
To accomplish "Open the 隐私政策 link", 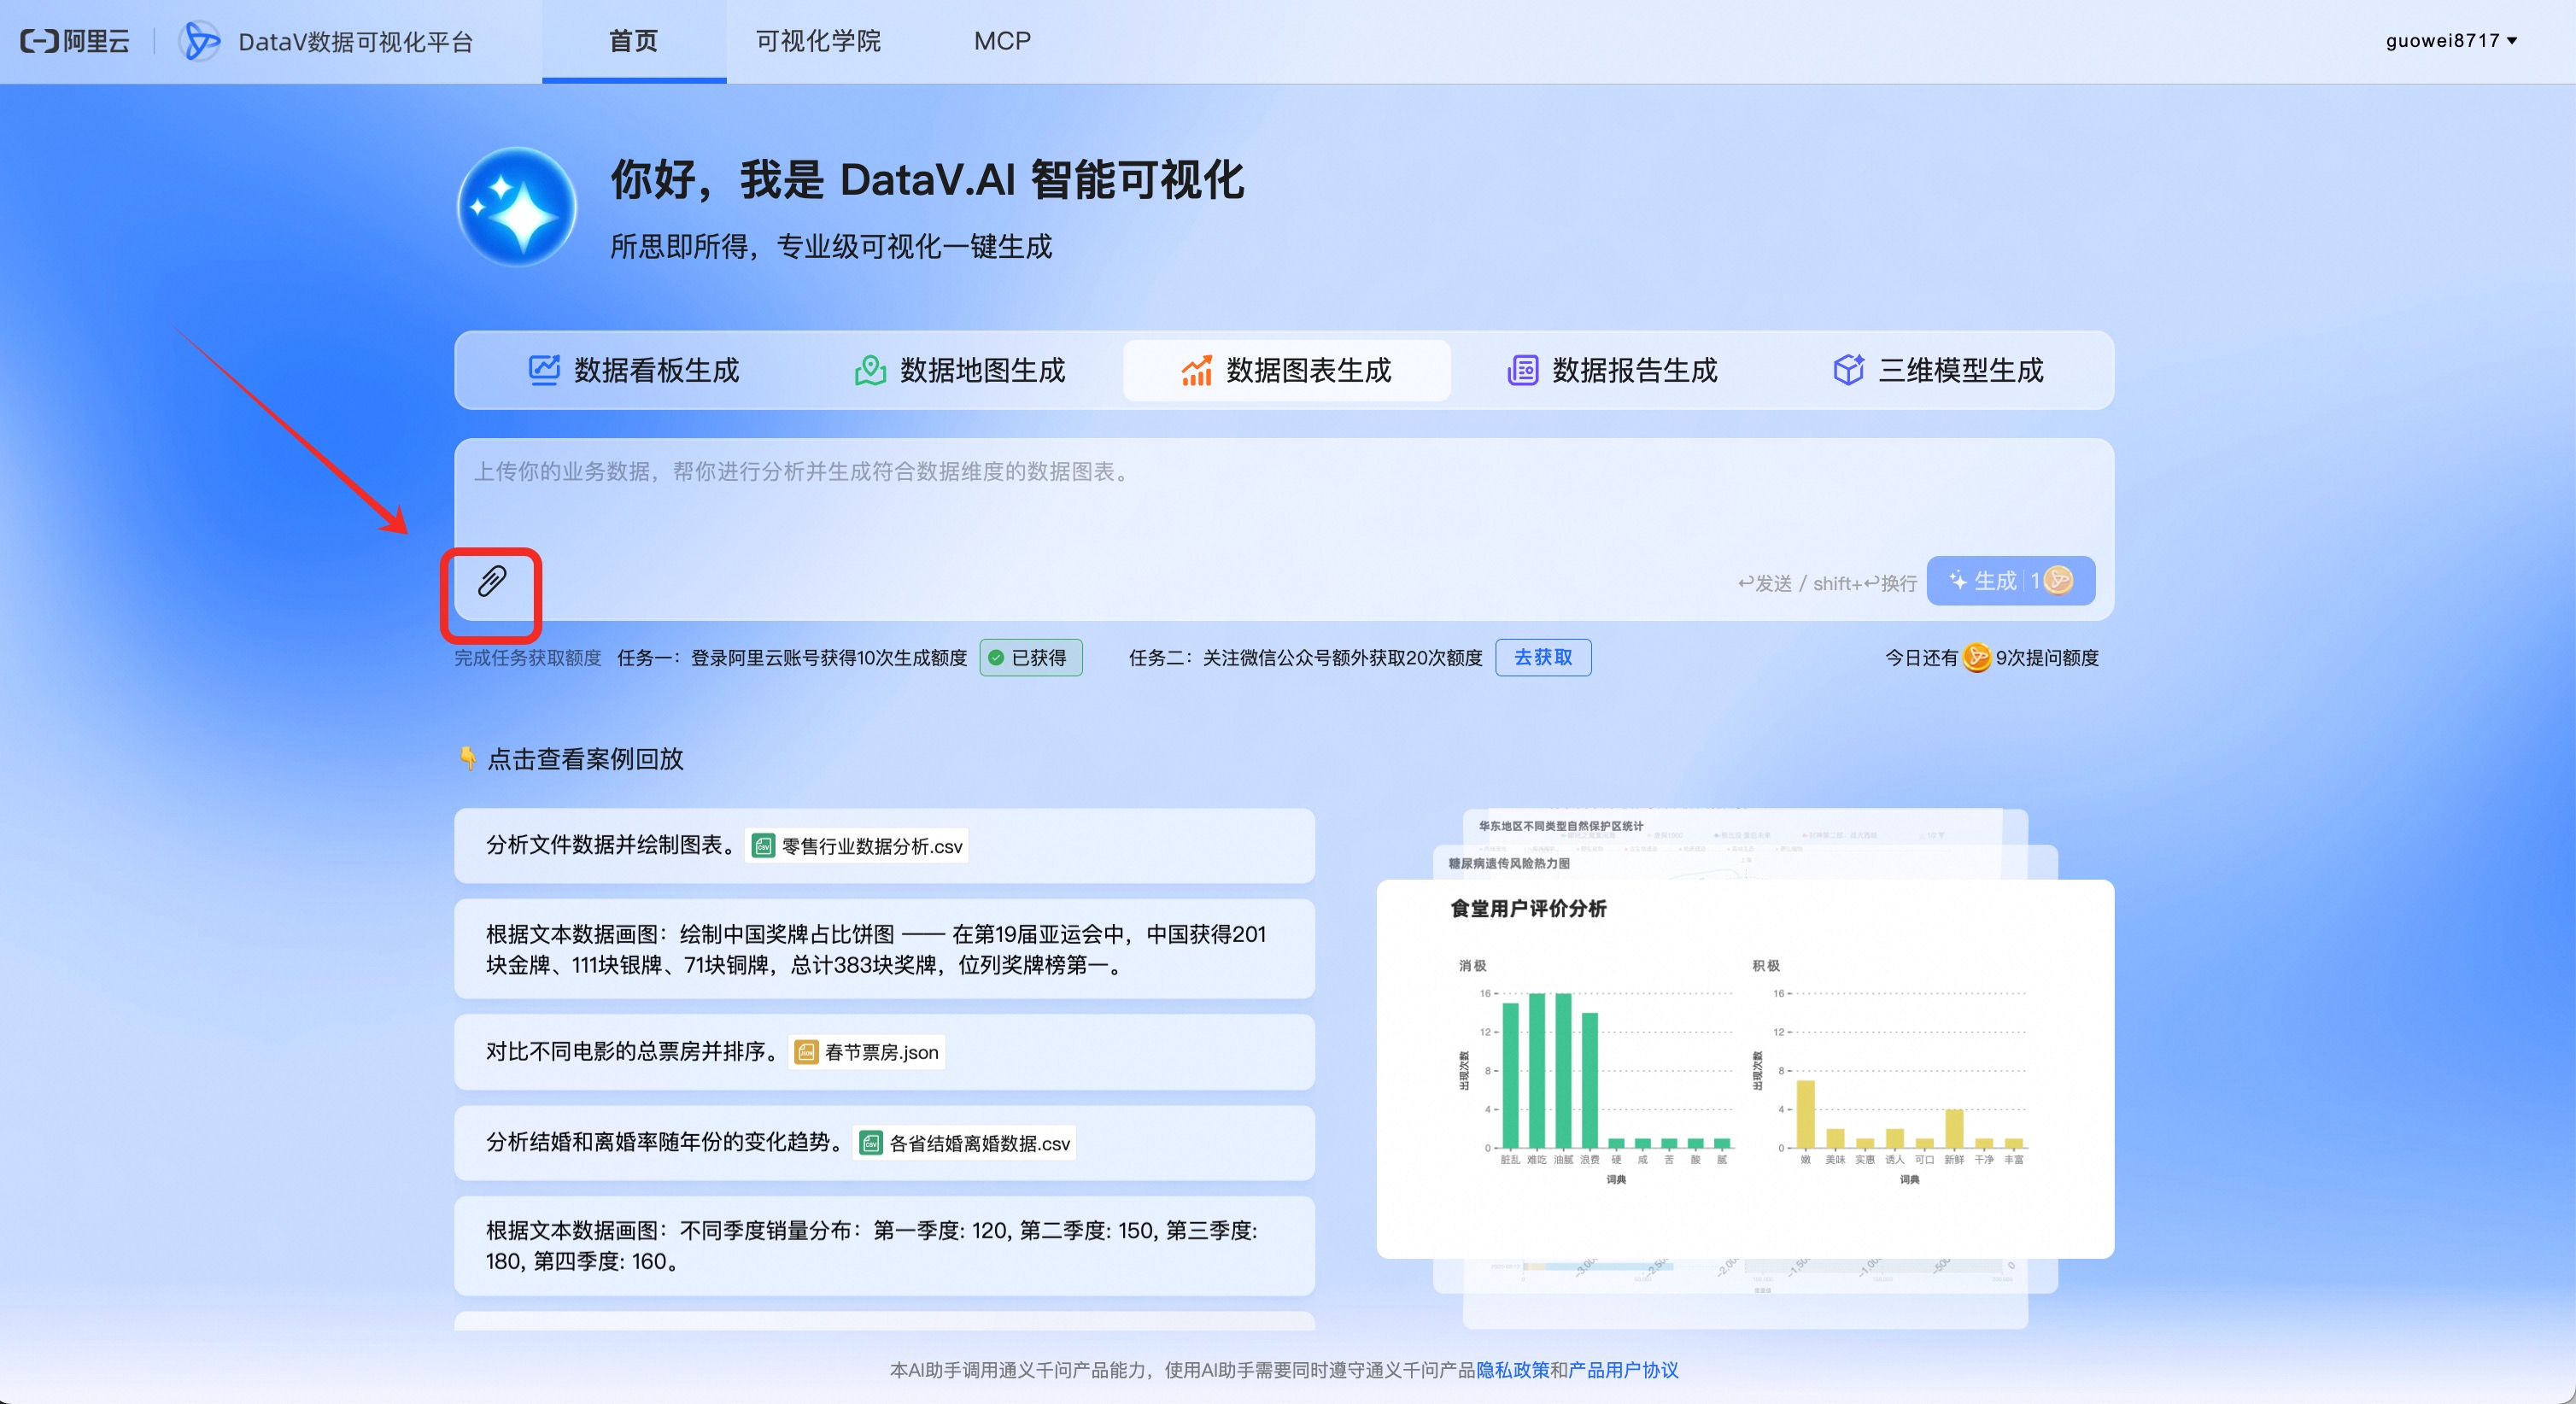I will tap(1513, 1369).
